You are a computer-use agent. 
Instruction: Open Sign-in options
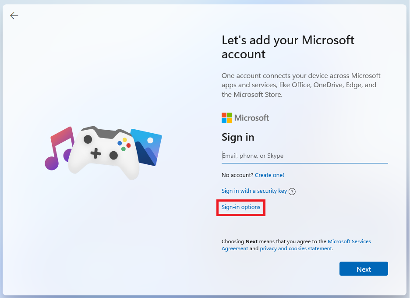click(241, 207)
